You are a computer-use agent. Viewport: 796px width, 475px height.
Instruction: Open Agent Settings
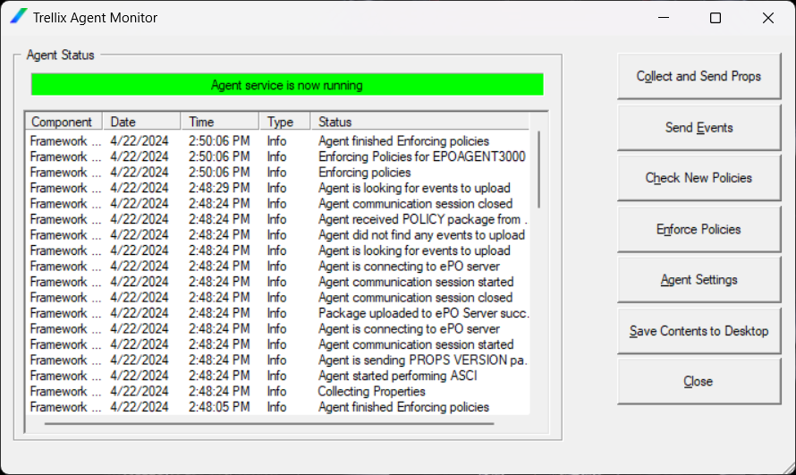[x=699, y=280]
